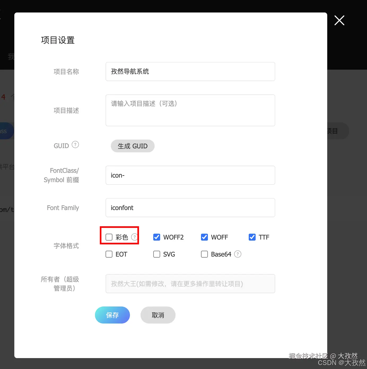Enable the SVG format checkbox

tap(157, 254)
